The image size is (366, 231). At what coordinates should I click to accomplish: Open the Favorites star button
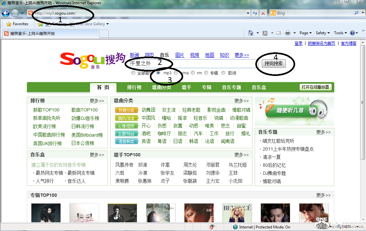tap(17, 24)
